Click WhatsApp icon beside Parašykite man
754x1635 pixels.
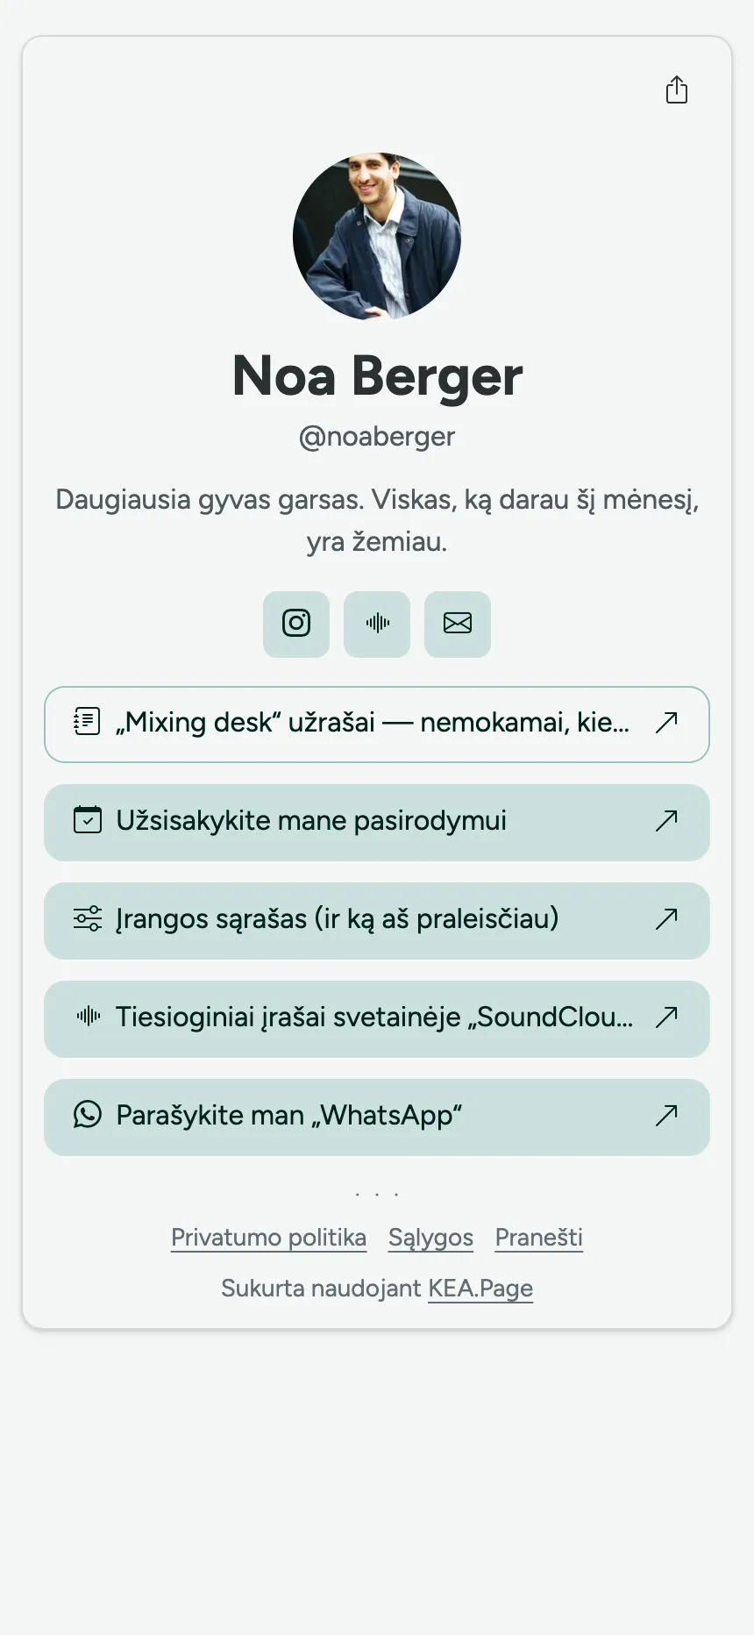tap(87, 1115)
